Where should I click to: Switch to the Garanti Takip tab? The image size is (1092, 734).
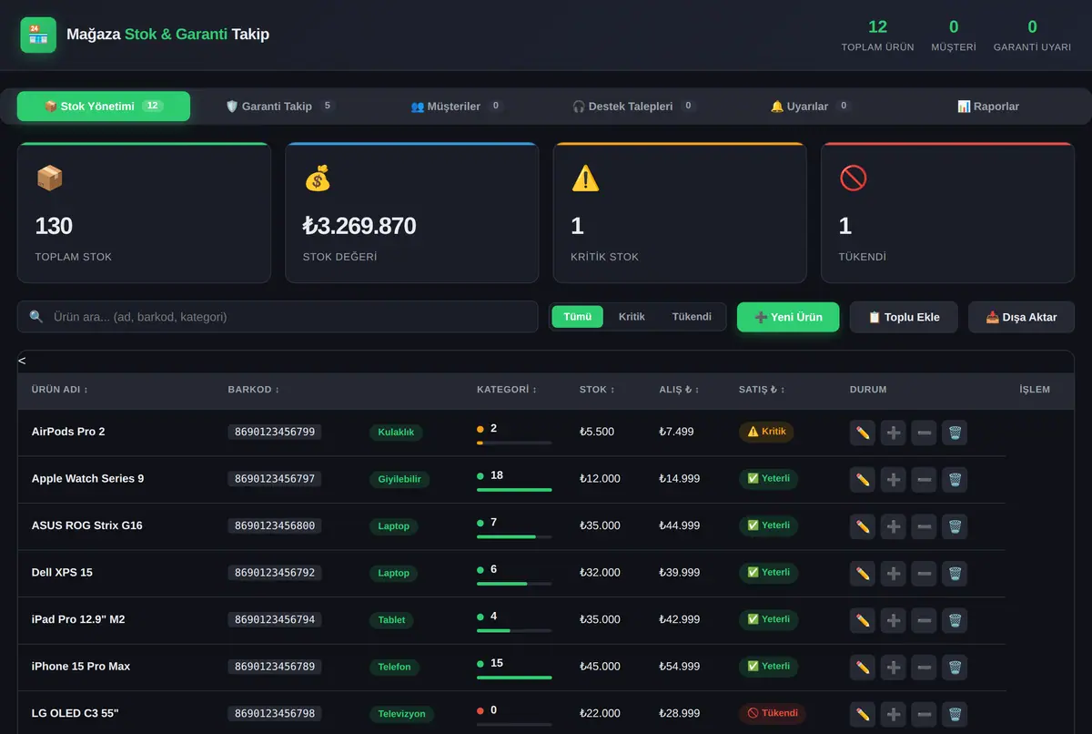(x=280, y=107)
